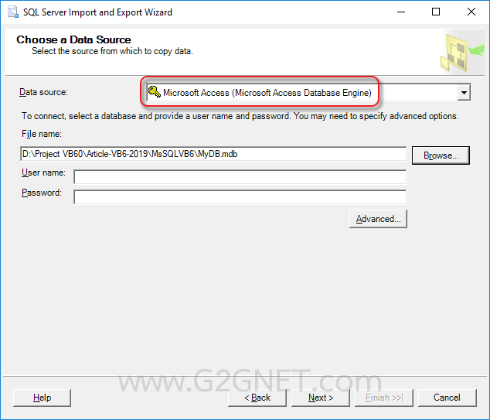Click the 'Password:' label
490x420 pixels.
click(x=42, y=193)
